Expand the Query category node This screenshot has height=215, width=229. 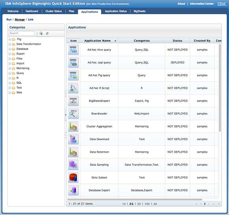tap(10, 73)
